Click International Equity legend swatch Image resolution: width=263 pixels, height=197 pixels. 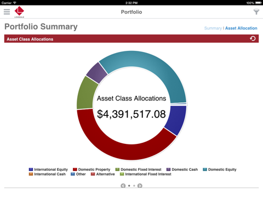tap(31, 170)
